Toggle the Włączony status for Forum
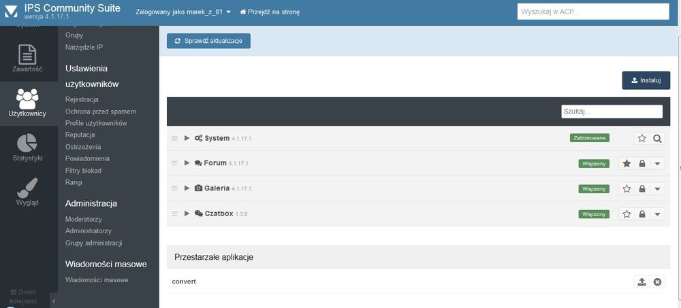The image size is (681, 308). [x=594, y=164]
